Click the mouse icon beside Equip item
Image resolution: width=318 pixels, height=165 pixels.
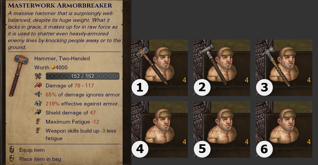click(12, 150)
